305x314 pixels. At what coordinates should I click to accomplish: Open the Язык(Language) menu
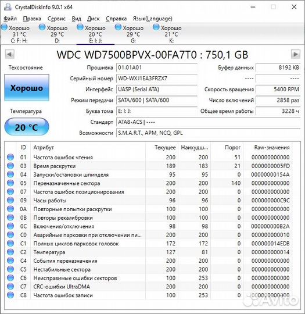[152, 19]
